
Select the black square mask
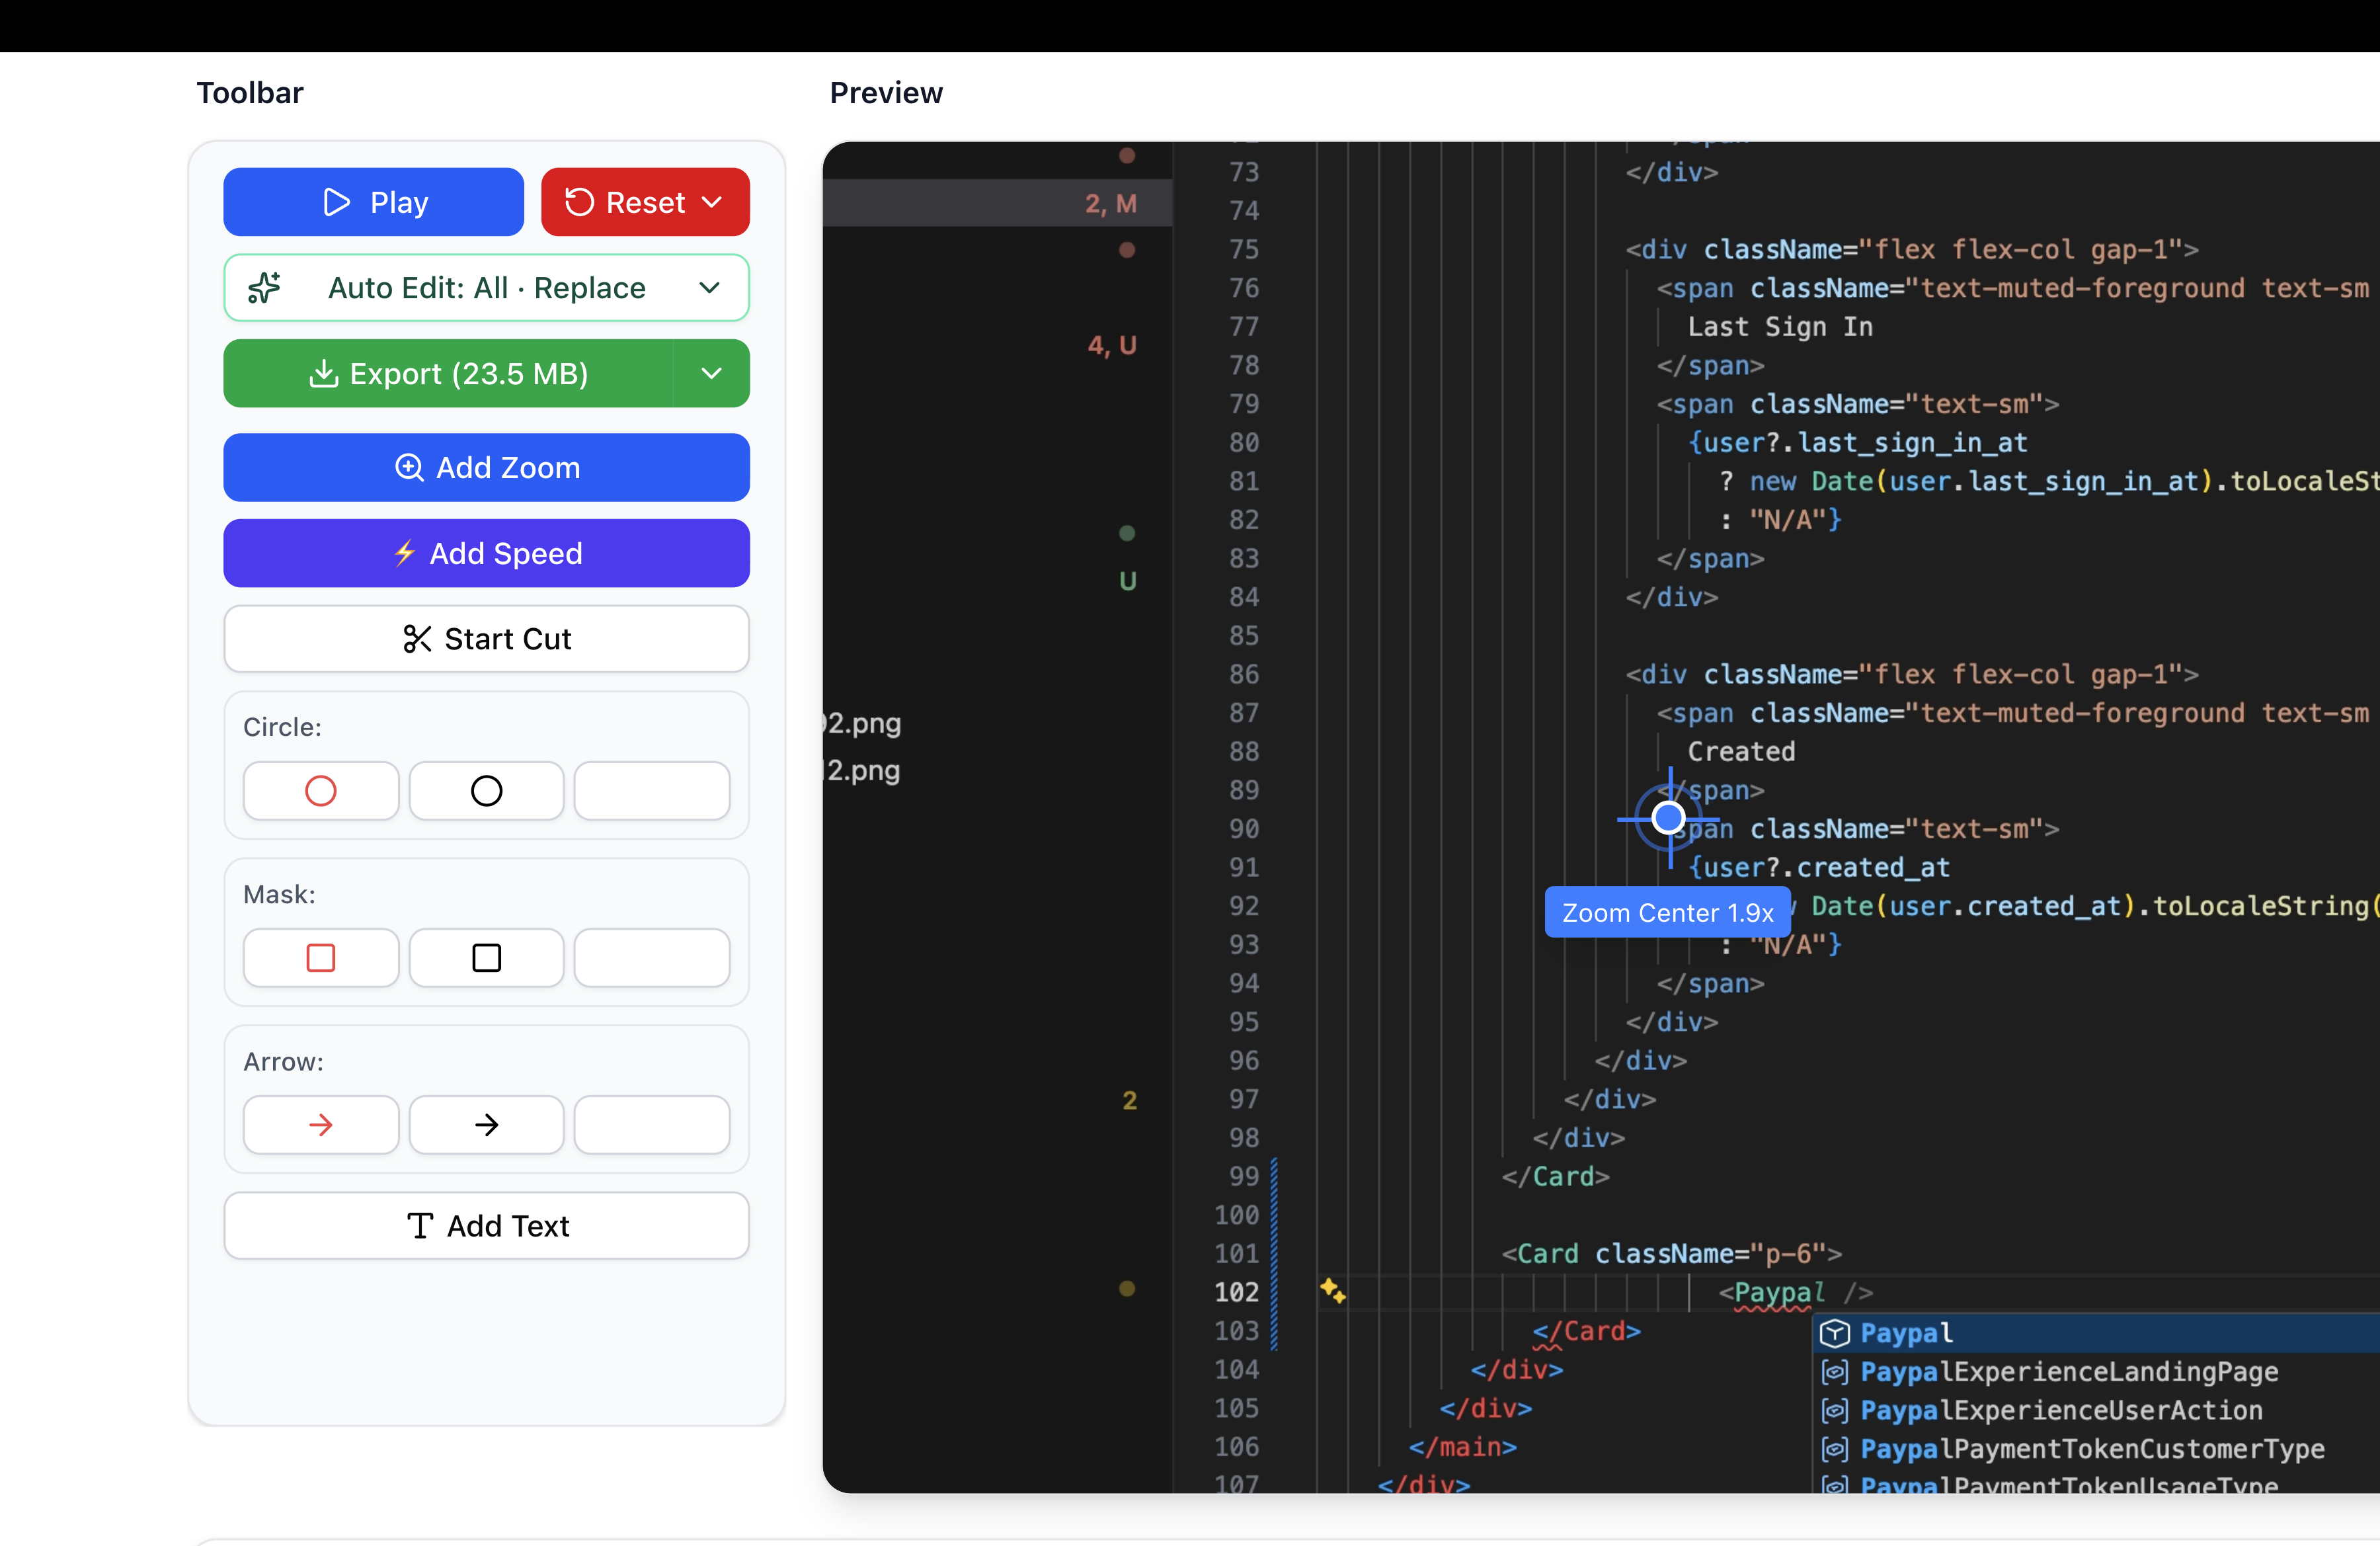point(486,958)
